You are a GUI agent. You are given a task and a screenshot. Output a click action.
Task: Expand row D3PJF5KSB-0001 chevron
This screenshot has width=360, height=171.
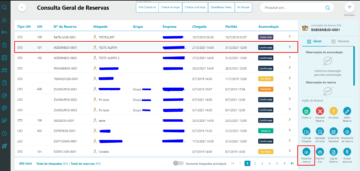pyautogui.click(x=290, y=130)
